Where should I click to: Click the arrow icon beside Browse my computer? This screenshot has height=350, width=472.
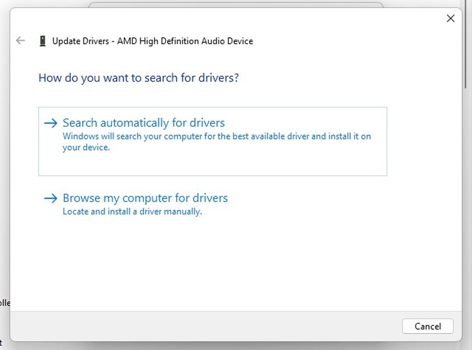51,198
